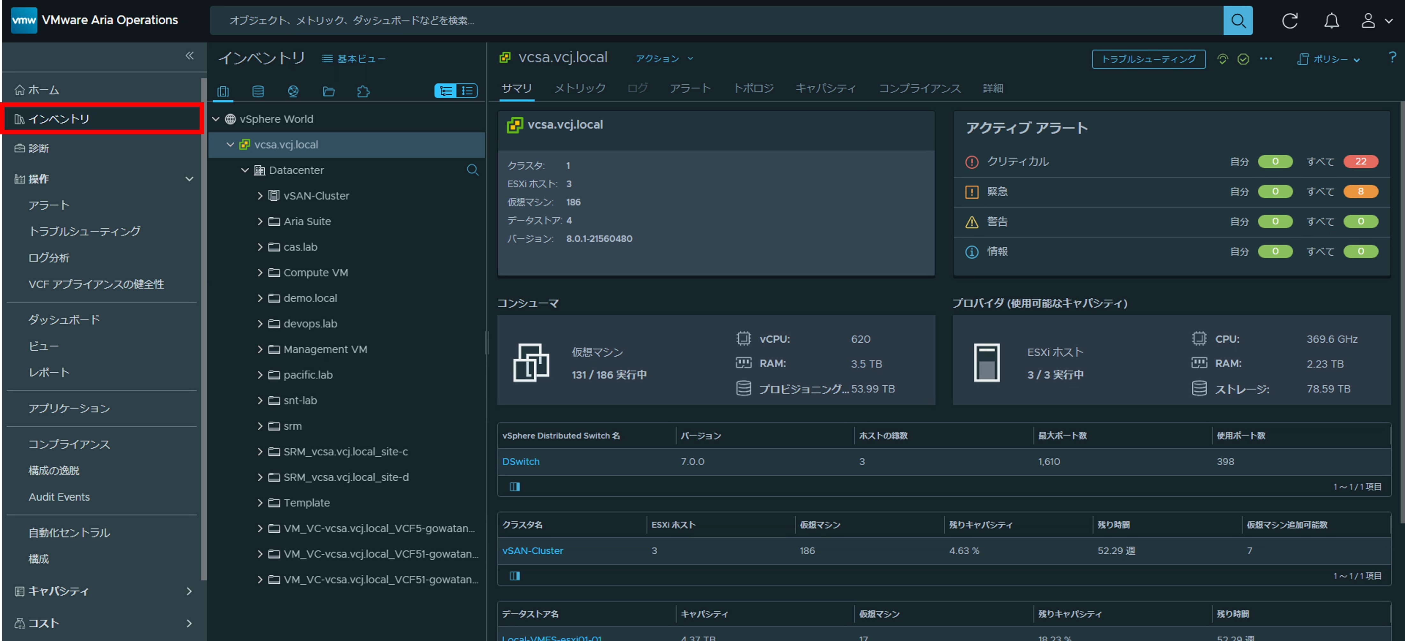The image size is (1405, 641).
Task: Switch to list view toggle
Action: pos(467,91)
